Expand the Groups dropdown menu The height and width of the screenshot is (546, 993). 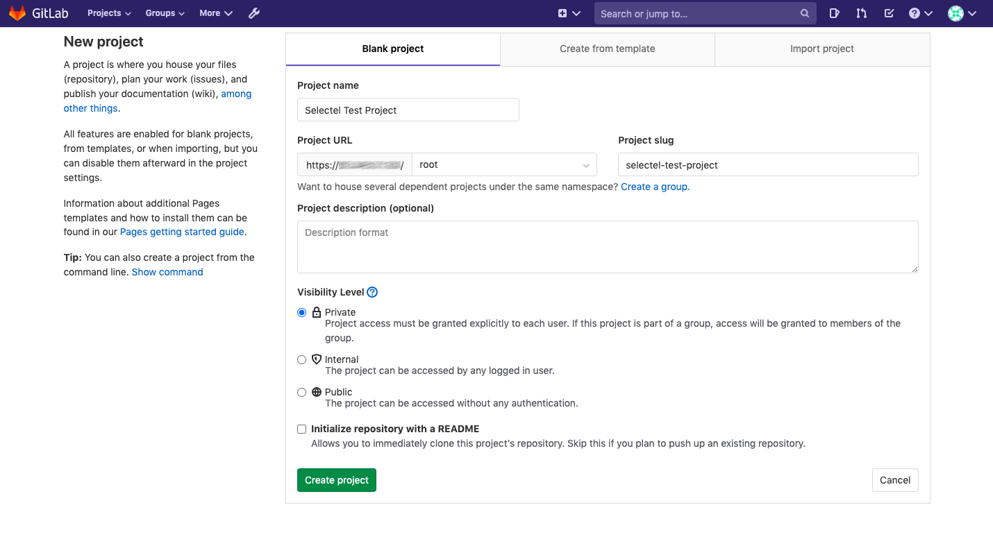165,12
